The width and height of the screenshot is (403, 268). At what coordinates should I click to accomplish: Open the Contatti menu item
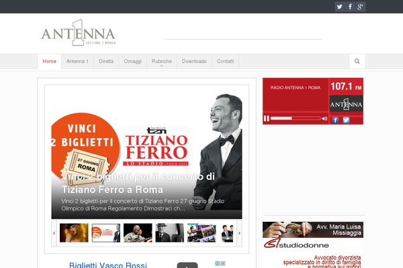[225, 61]
